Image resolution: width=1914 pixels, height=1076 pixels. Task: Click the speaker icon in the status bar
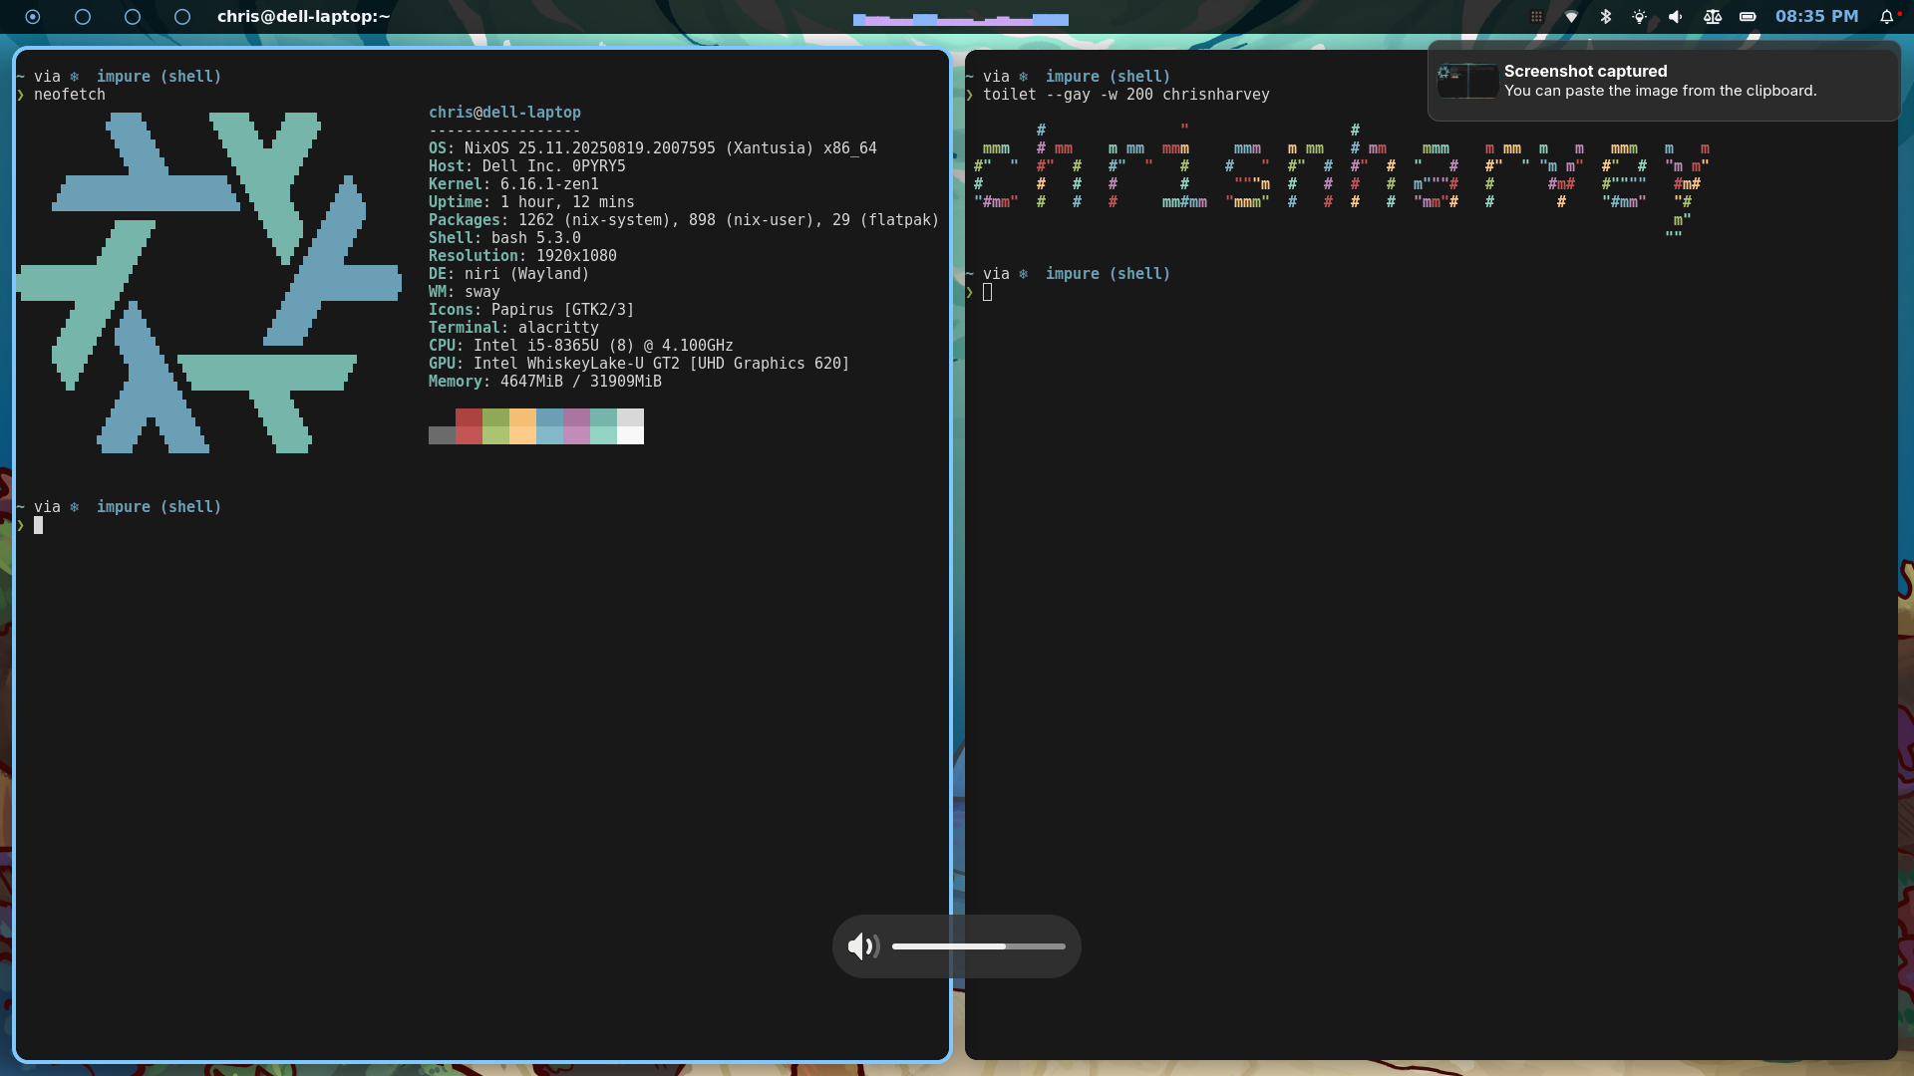coord(1675,17)
